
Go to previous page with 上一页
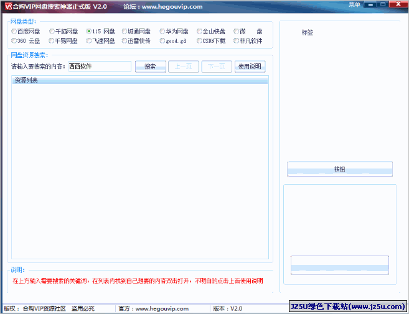184,67
